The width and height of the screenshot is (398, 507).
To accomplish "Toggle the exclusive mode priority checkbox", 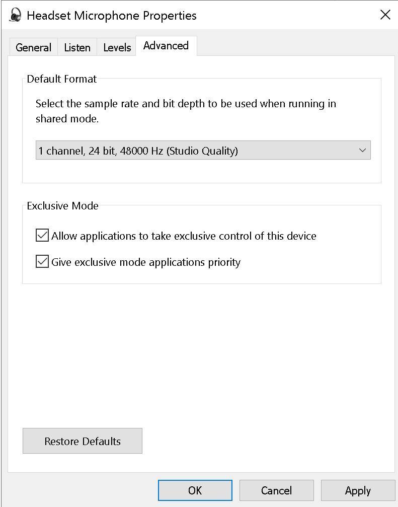I will click(42, 262).
